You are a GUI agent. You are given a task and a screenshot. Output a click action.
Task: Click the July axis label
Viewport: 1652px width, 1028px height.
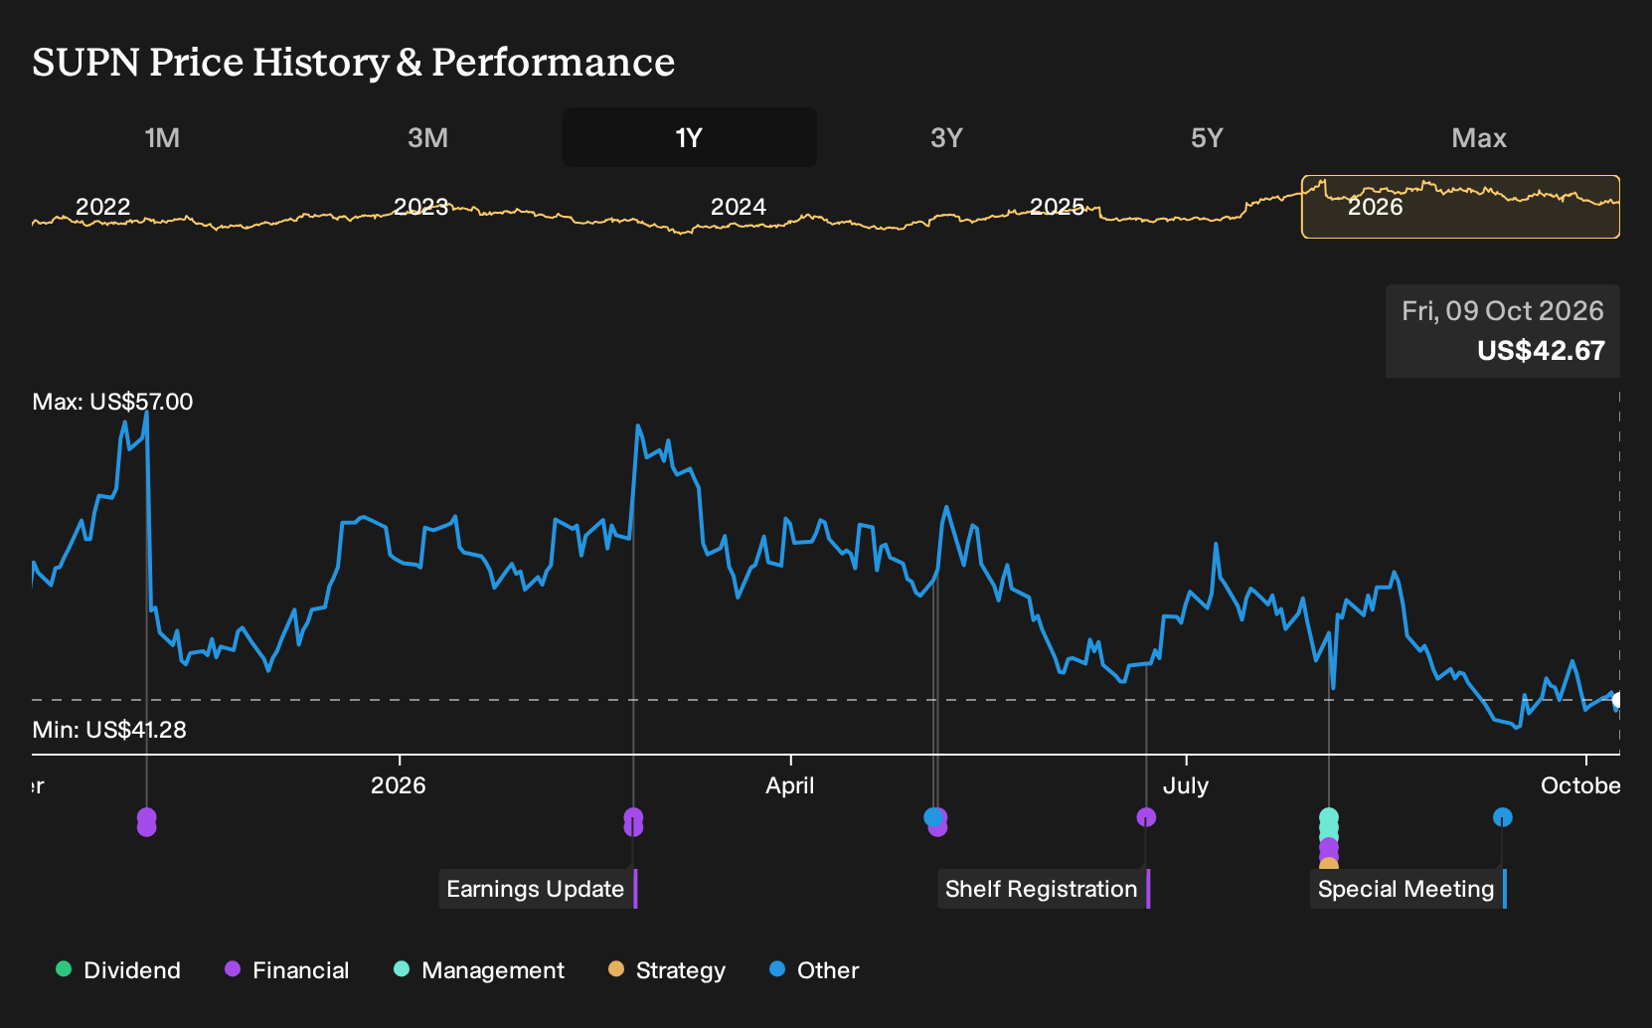(1186, 785)
